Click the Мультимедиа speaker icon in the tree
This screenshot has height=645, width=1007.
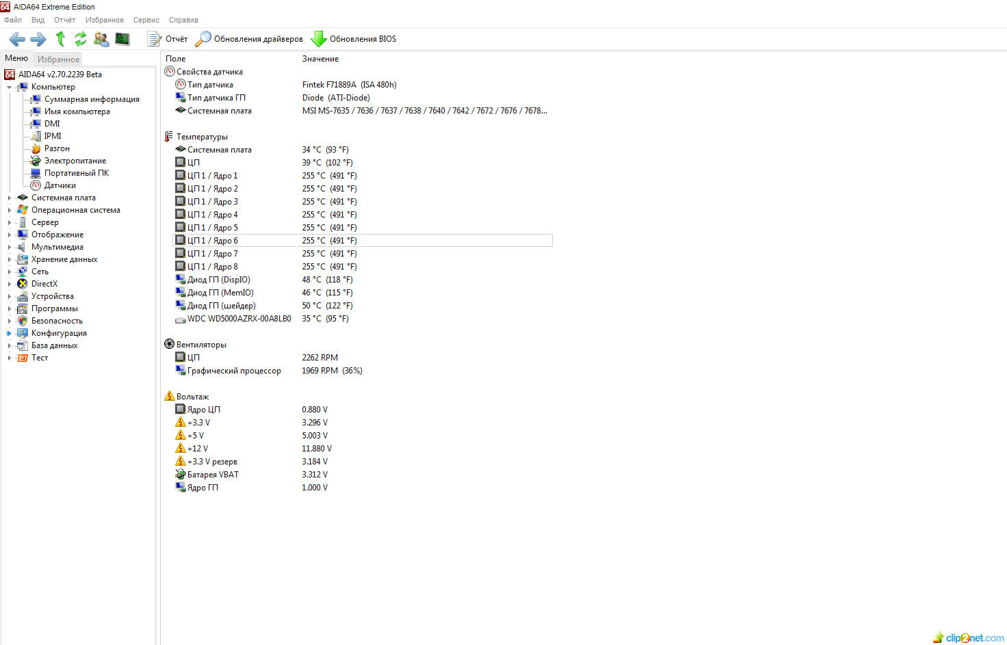(x=23, y=247)
